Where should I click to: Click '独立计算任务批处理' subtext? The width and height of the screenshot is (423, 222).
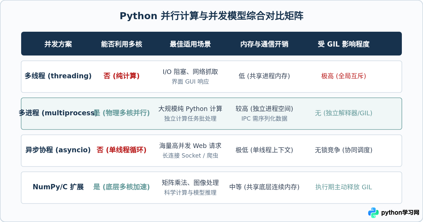pos(190,119)
